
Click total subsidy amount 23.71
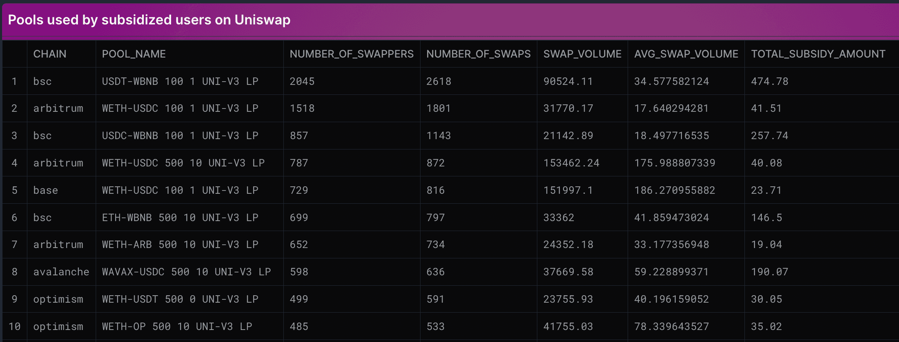click(766, 190)
